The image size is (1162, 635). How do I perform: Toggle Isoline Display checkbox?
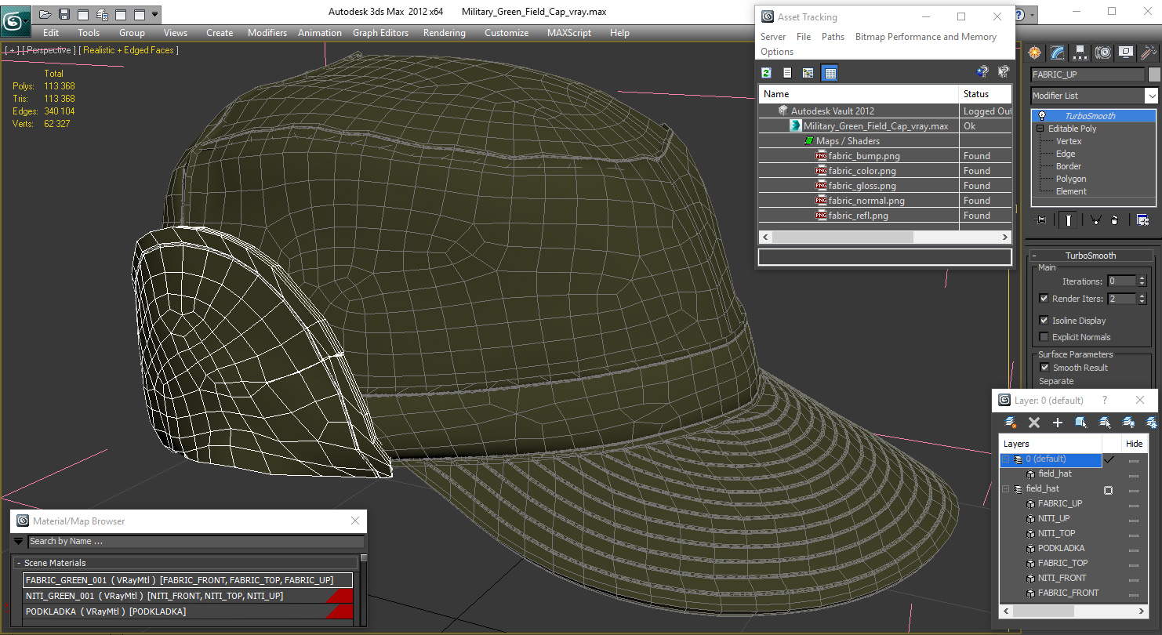pos(1044,321)
